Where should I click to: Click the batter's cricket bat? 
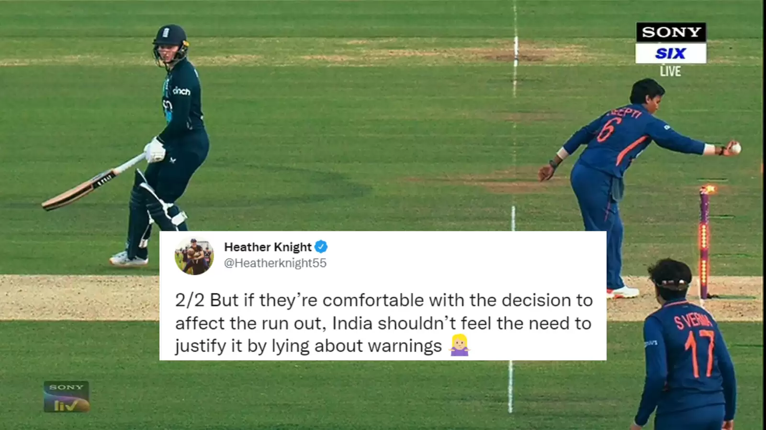93,182
